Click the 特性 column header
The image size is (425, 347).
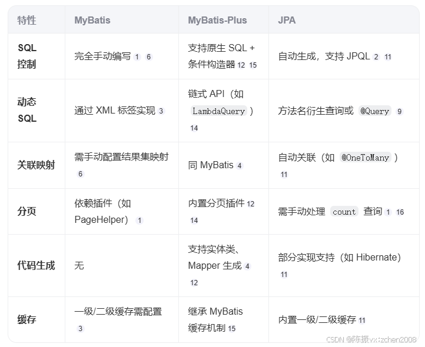[x=26, y=21]
